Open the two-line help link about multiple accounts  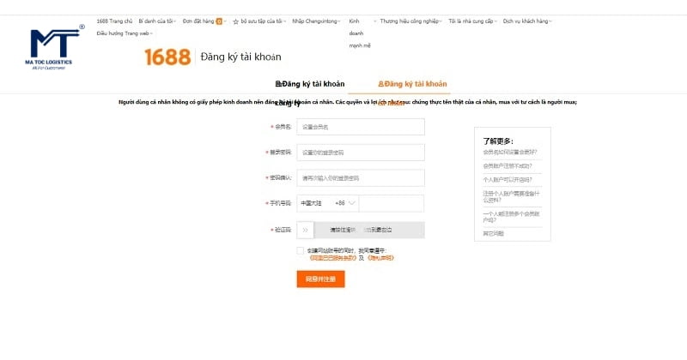[x=511, y=217]
